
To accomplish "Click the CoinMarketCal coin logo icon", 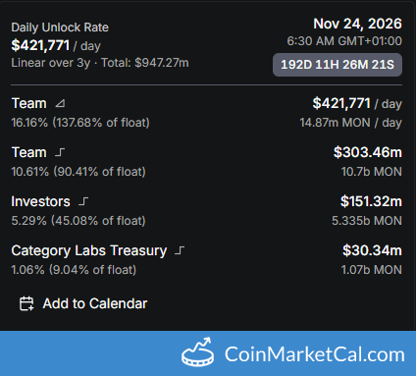I will tap(198, 352).
